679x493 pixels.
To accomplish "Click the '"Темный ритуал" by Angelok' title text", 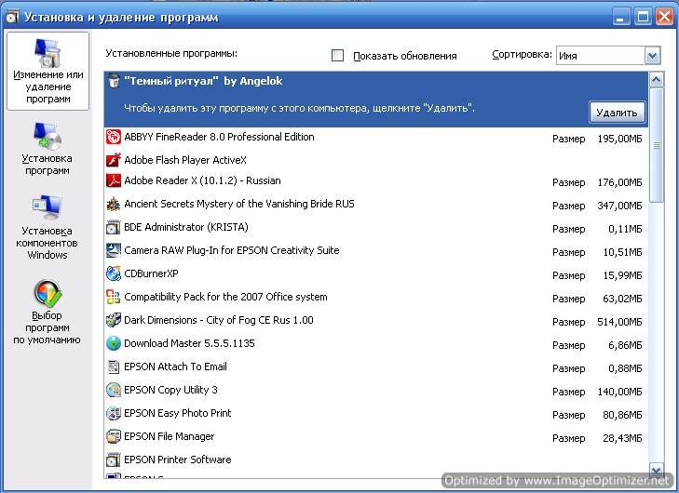I will (x=203, y=81).
